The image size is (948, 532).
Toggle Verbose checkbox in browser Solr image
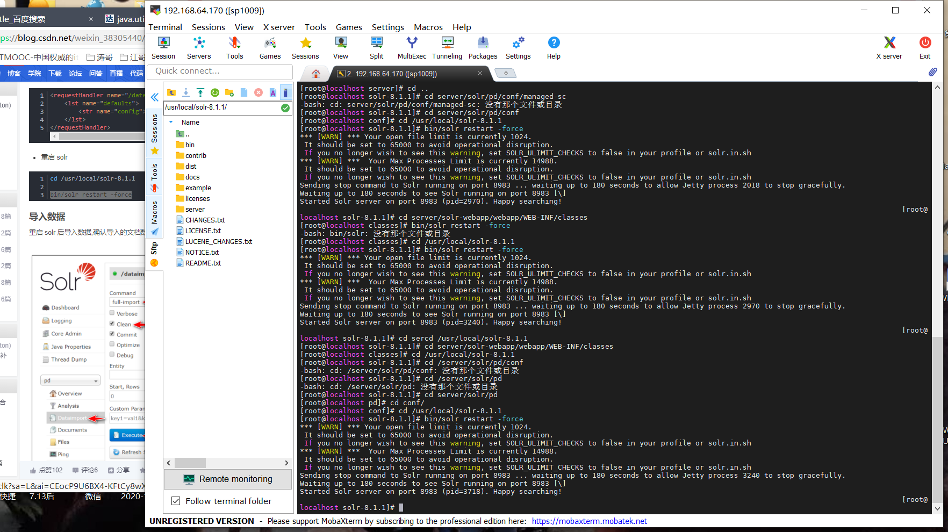pos(112,313)
